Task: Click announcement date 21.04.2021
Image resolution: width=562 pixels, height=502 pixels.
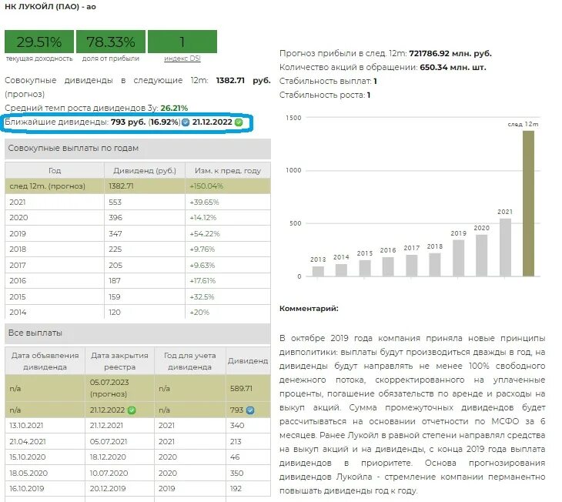Action: [x=27, y=442]
